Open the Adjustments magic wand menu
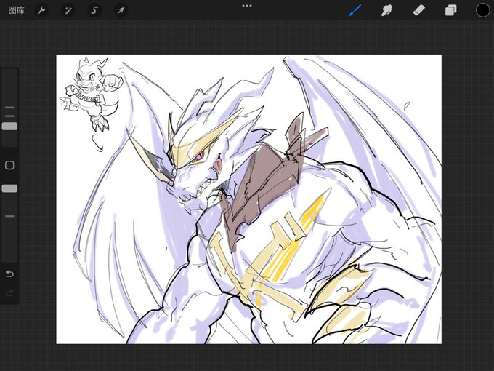 point(68,10)
